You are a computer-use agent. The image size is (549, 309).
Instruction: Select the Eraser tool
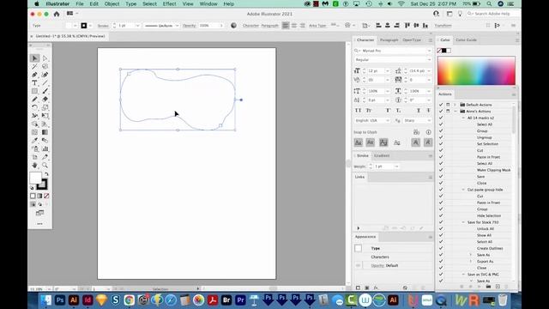pyautogui.click(x=45, y=100)
